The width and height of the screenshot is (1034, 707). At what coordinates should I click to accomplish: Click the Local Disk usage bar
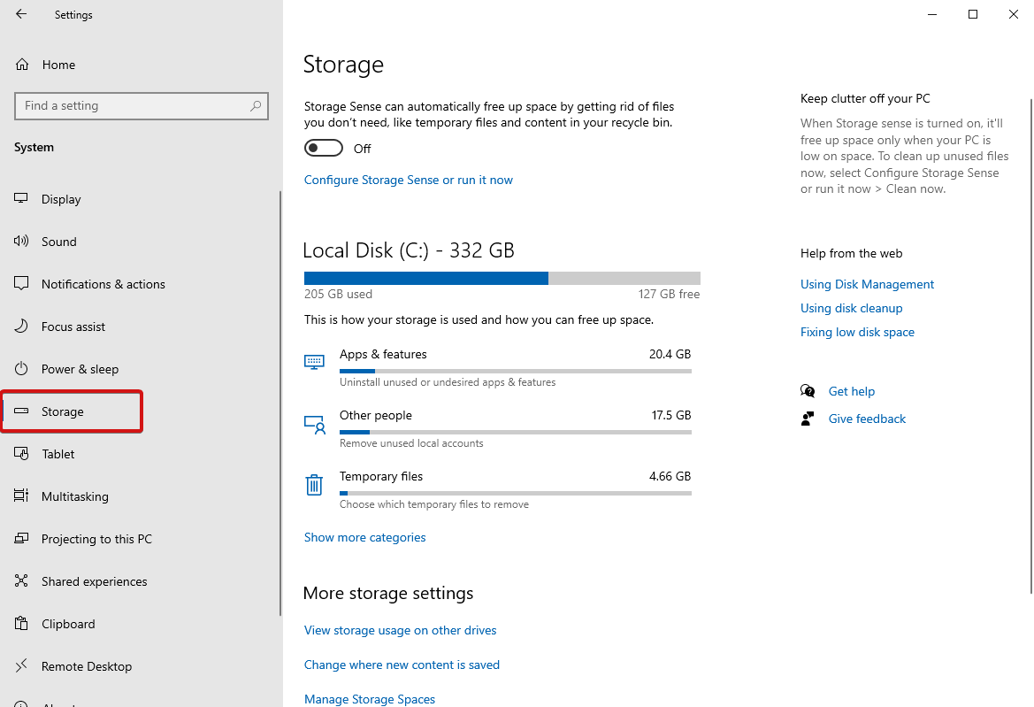[x=502, y=277]
